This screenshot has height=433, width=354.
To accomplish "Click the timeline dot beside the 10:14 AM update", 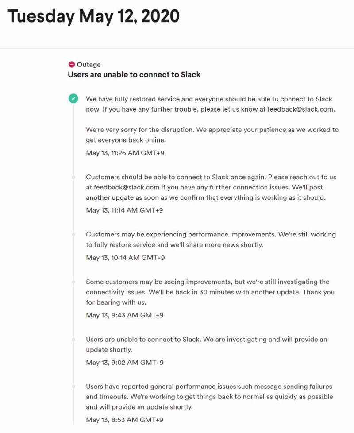I will [x=73, y=234].
